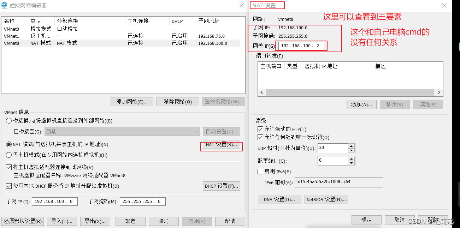Click the 属性(P) port forwarding button

428,104
